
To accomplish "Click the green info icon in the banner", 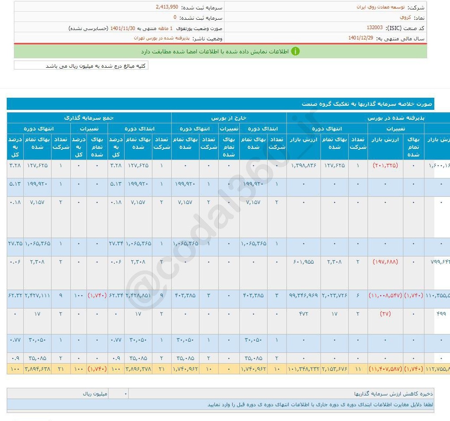I will (295, 52).
